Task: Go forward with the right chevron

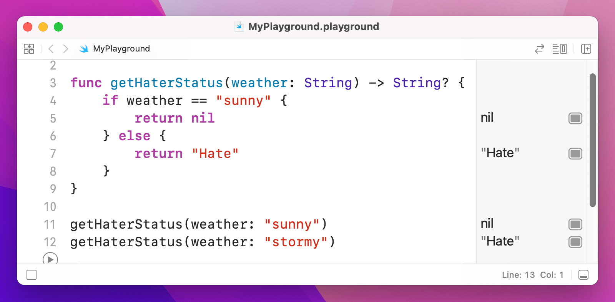Action: coord(66,49)
